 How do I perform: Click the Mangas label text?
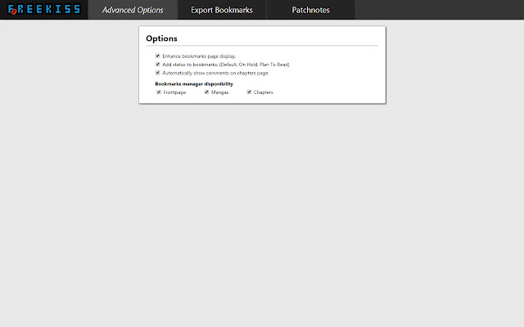tap(220, 92)
